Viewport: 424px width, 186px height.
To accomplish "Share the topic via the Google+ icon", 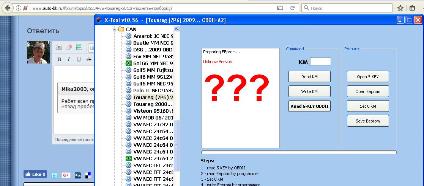I will point(66,175).
